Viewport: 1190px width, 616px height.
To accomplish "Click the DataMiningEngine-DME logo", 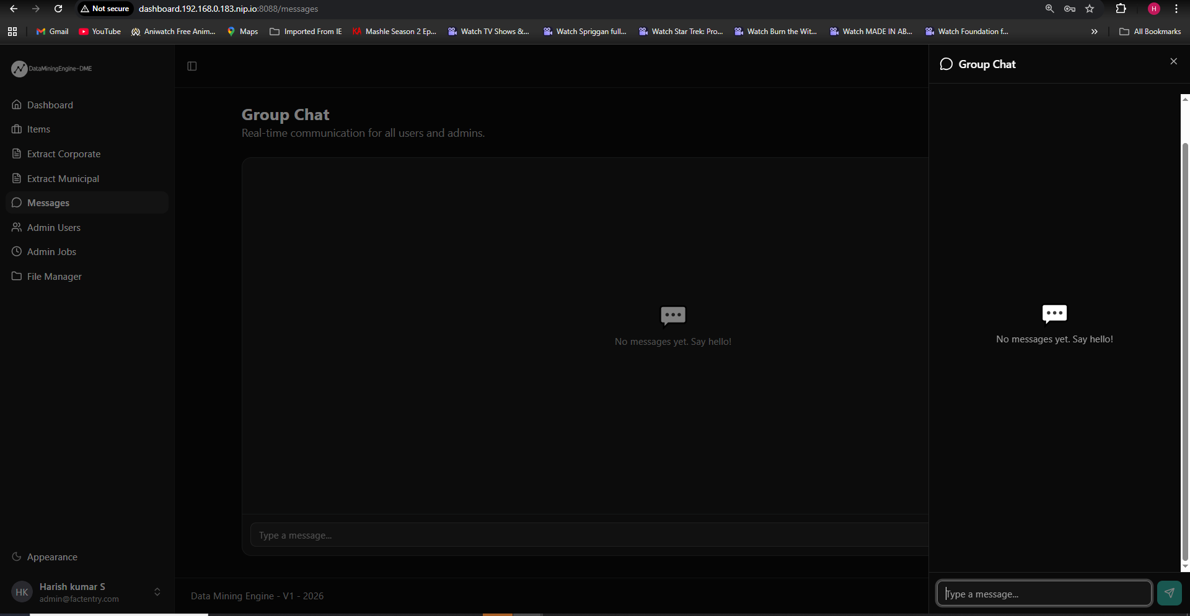I will [51, 69].
